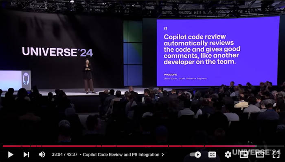Enter fullscreen mode

(276, 155)
